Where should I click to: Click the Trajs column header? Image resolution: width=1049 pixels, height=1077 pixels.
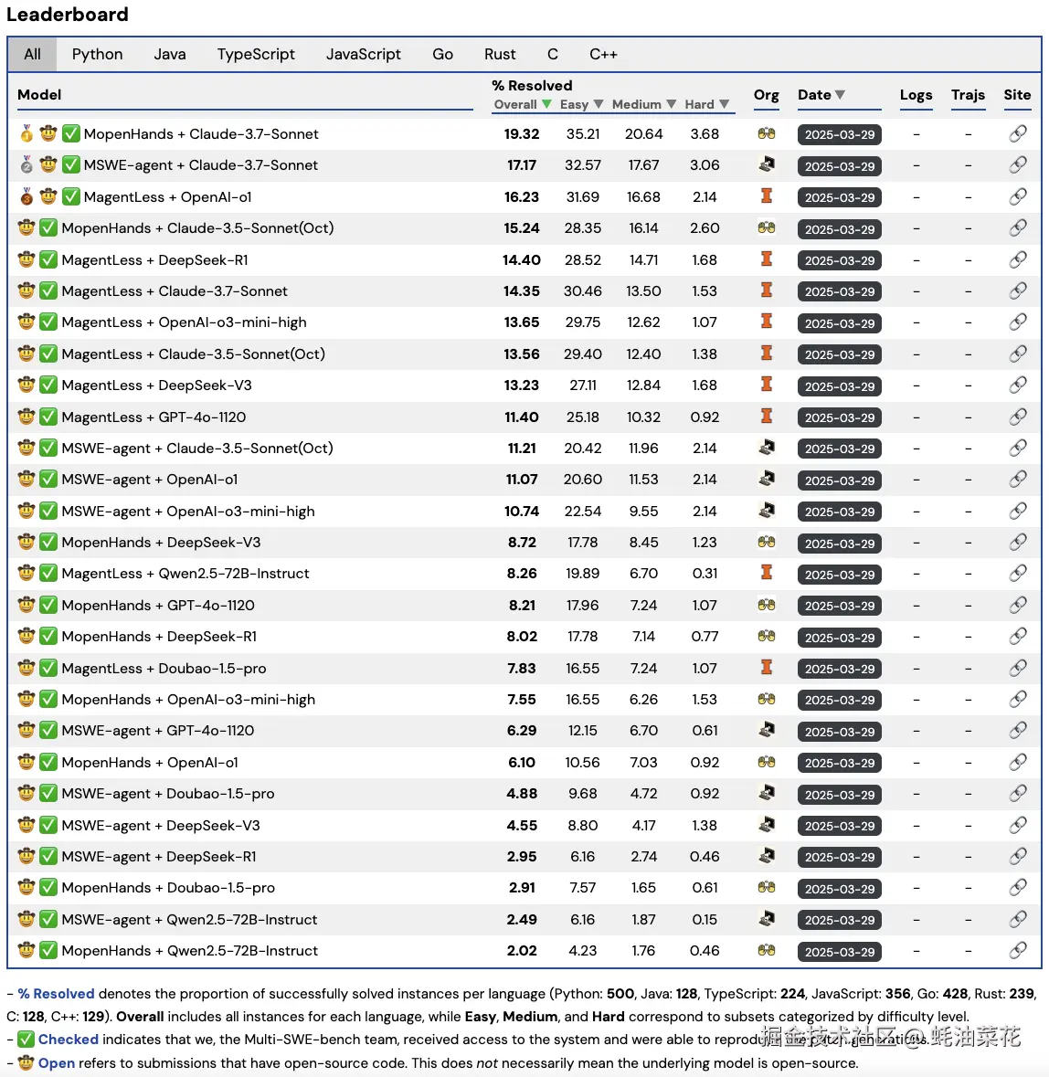pyautogui.click(x=968, y=95)
